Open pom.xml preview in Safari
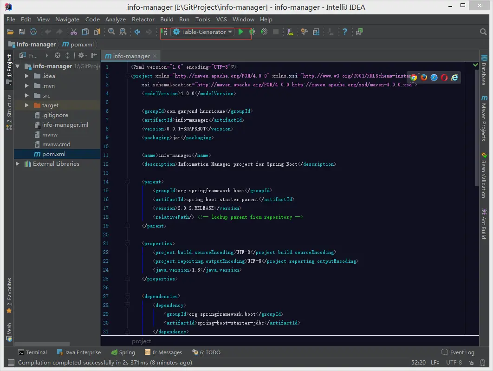 (x=434, y=78)
